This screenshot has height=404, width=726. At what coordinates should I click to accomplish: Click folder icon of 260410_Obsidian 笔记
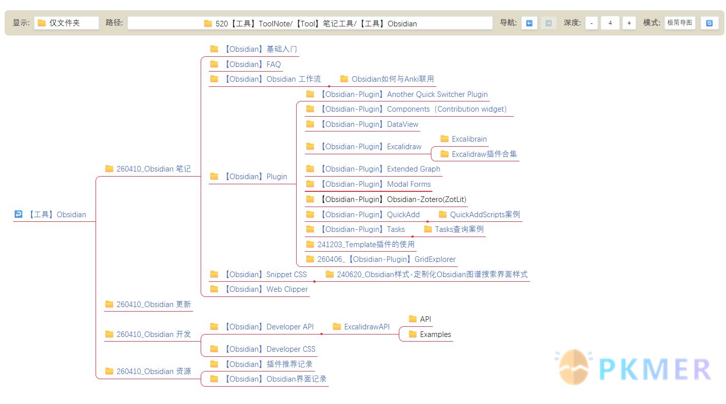coord(109,169)
